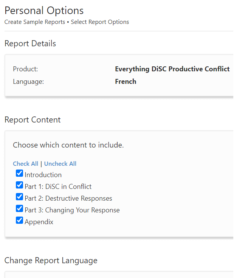Uncheck the Introduction checkbox
The width and height of the screenshot is (234, 278).
tap(19, 173)
